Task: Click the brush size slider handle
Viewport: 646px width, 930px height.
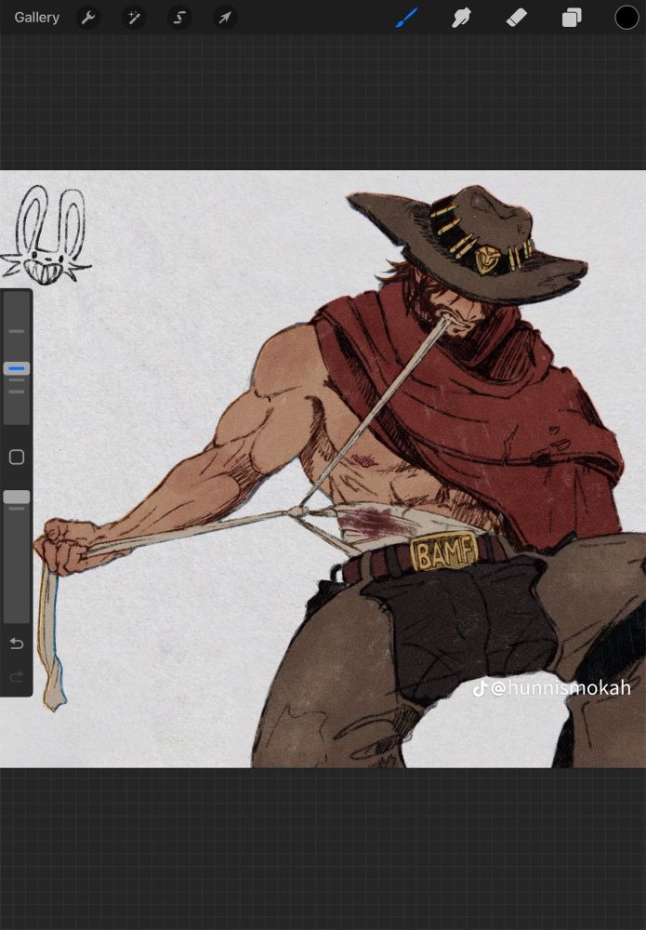Action: 17,368
